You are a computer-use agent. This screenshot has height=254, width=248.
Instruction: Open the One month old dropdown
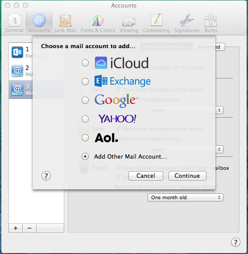pos(186,197)
